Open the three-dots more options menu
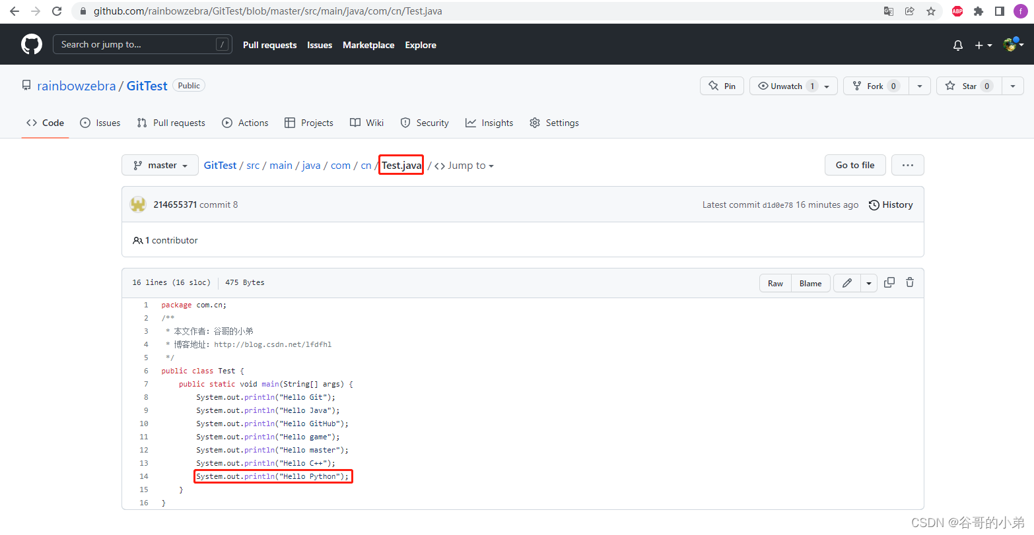Image resolution: width=1034 pixels, height=535 pixels. 907,165
